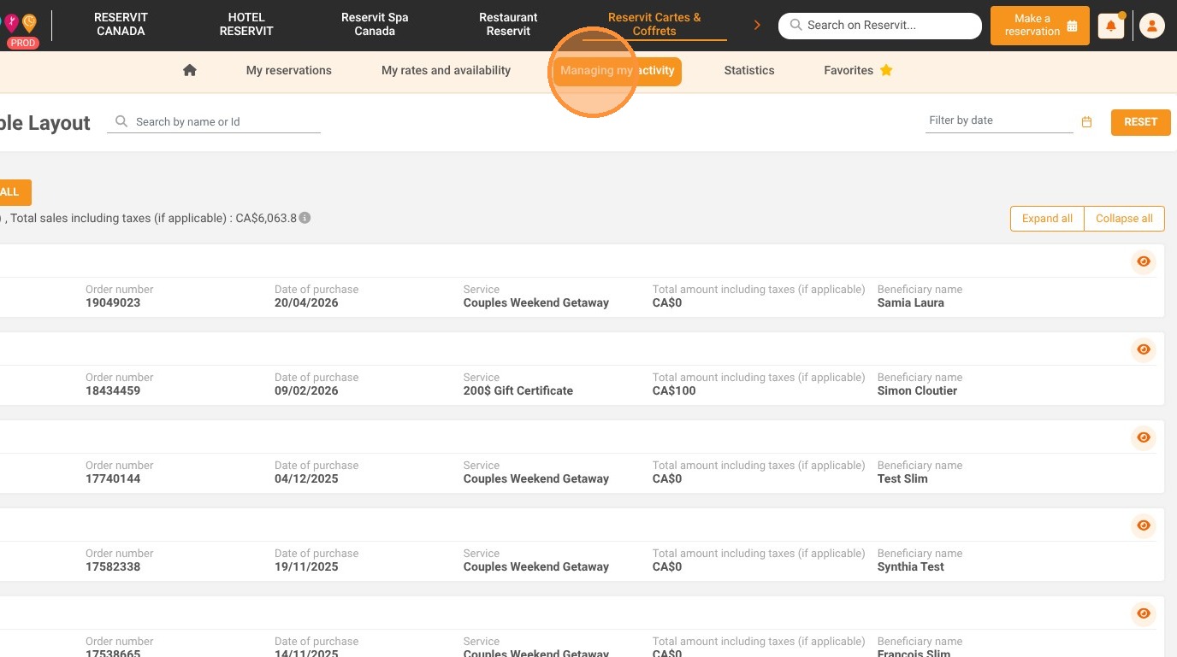This screenshot has height=657, width=1177.
Task: Focus the Search by name or Id field
Action: pyautogui.click(x=214, y=122)
